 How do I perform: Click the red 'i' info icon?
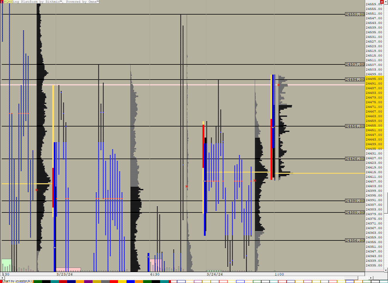tap(1, 2)
